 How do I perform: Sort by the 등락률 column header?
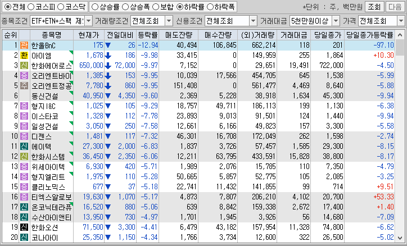coord(147,35)
